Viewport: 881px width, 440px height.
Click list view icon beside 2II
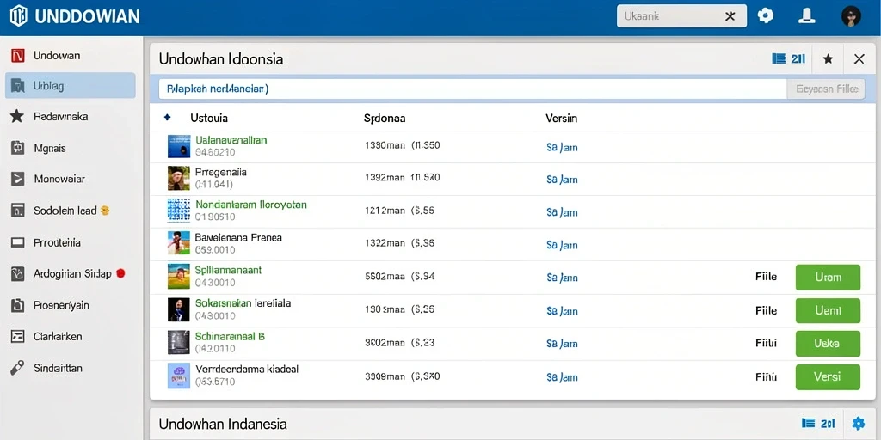pyautogui.click(x=779, y=58)
